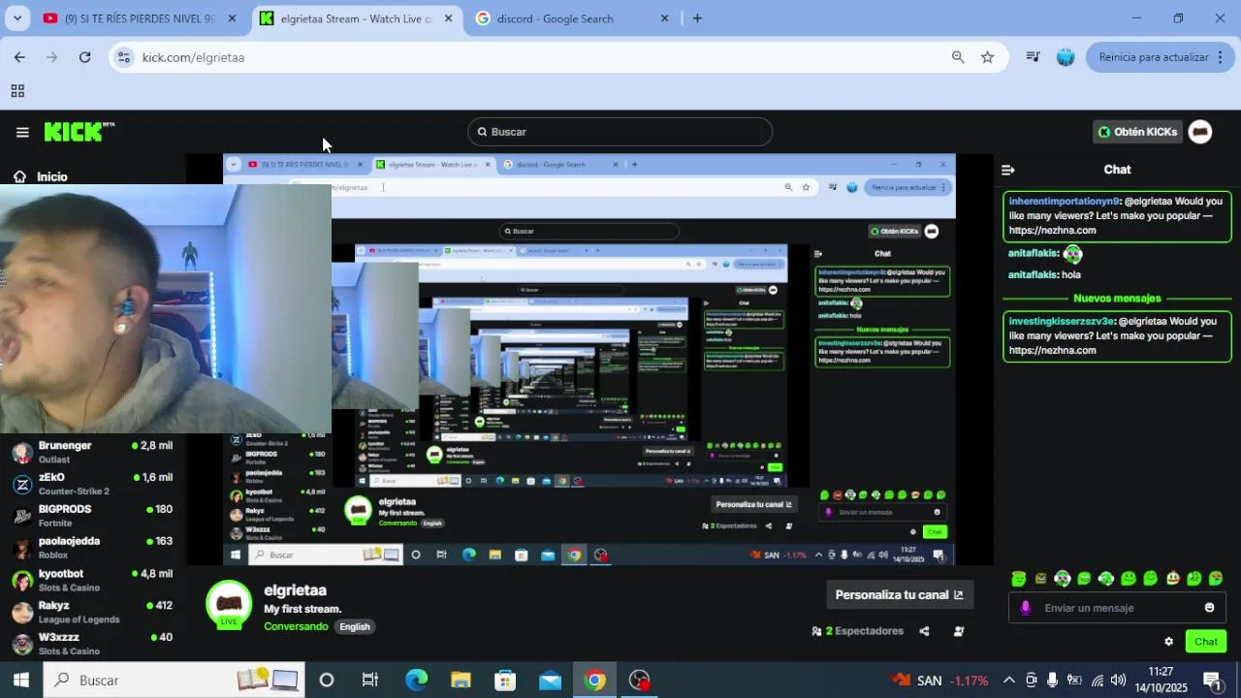Open Task View in the taskbar
The height and width of the screenshot is (698, 1241).
coord(370,681)
